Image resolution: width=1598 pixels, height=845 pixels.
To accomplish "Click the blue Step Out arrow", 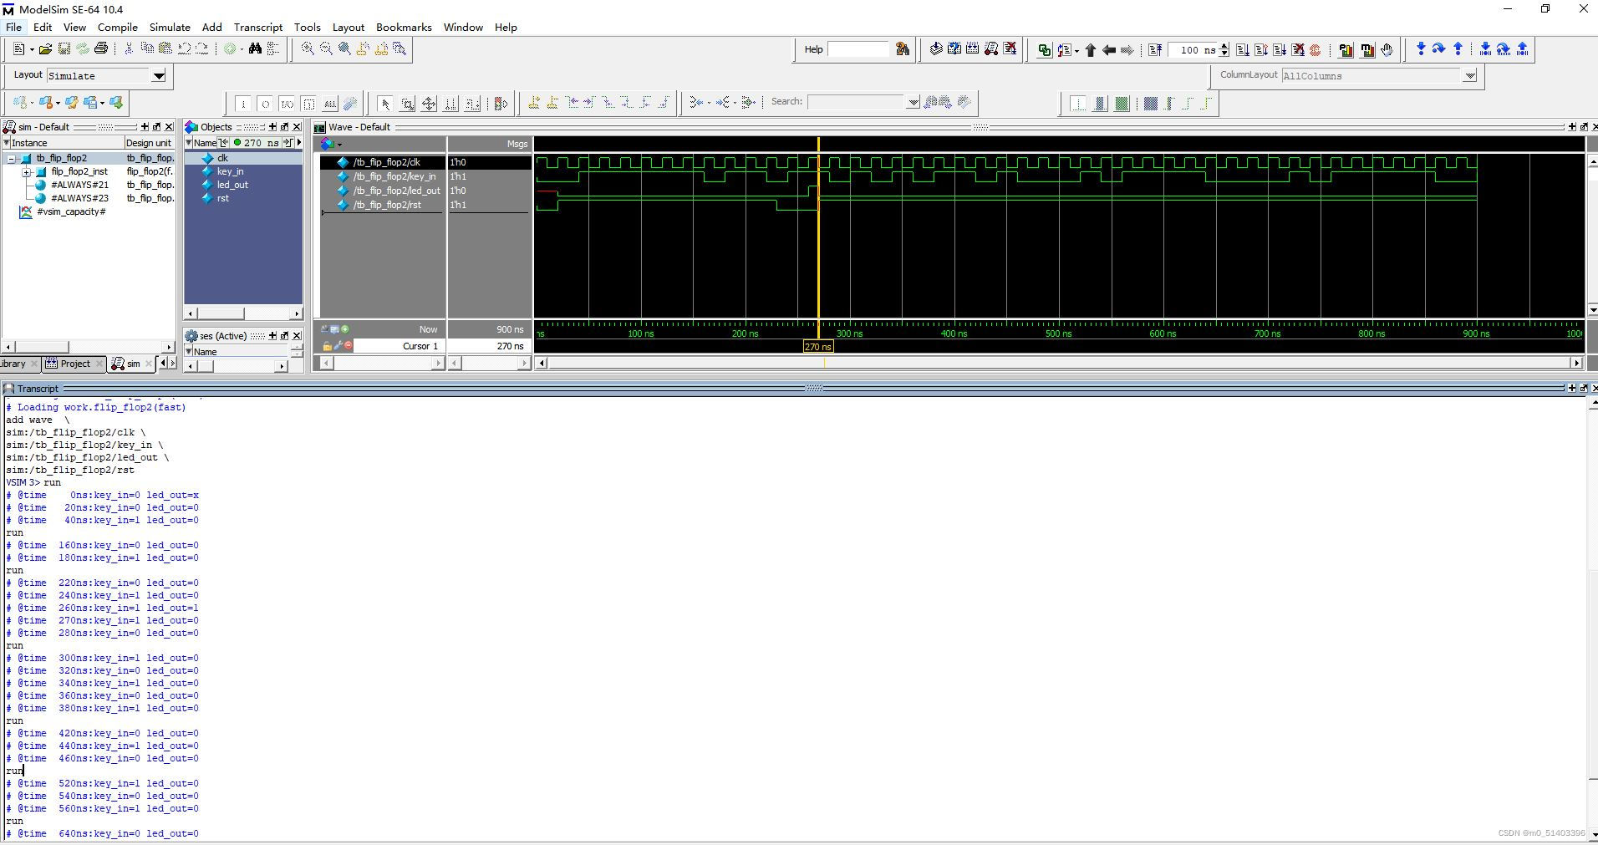I will click(1458, 49).
